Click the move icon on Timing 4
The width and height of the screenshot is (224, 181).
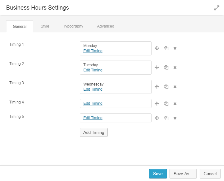pyautogui.click(x=157, y=103)
